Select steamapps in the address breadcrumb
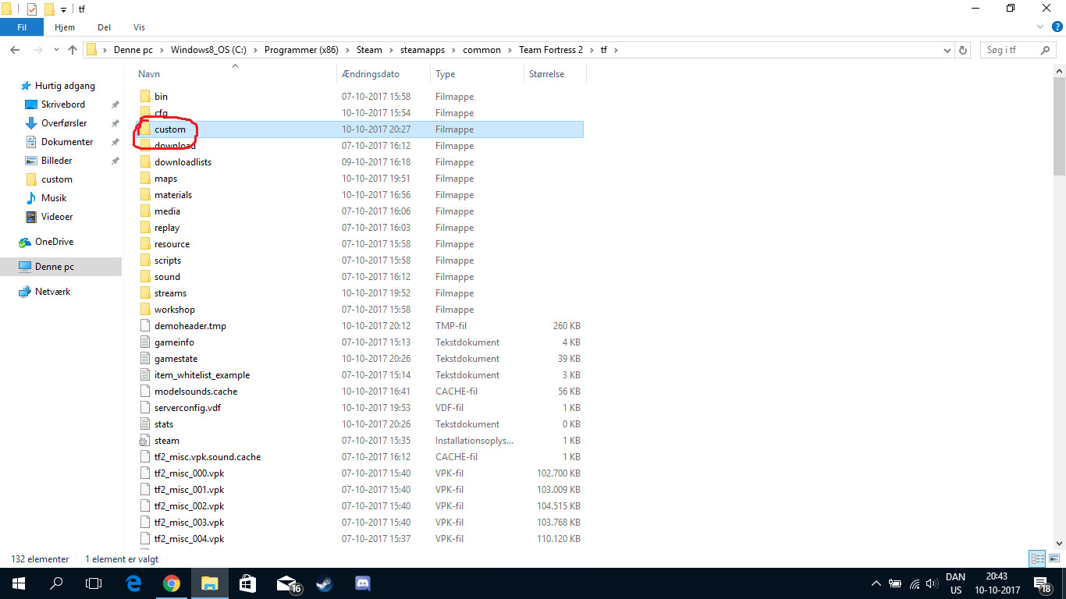The width and height of the screenshot is (1066, 599). point(422,50)
